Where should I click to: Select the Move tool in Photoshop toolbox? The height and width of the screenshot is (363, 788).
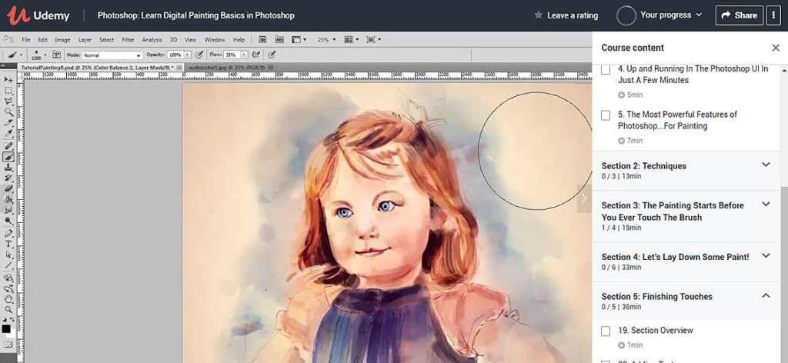pos(8,80)
